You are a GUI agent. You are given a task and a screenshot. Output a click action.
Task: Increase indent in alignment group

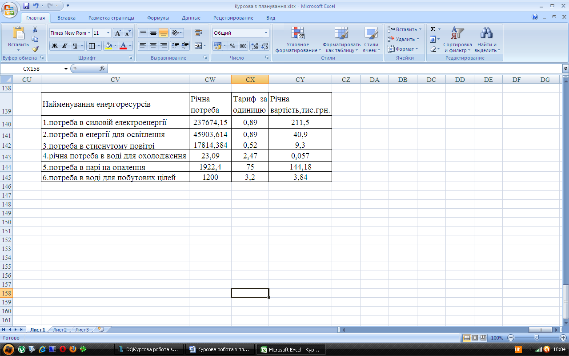click(185, 46)
